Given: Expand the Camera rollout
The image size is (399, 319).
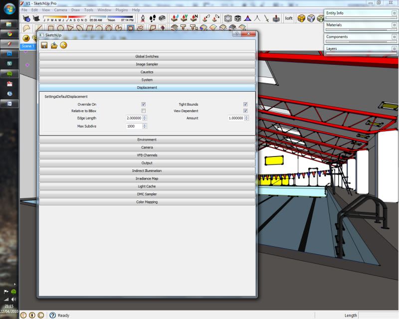Looking at the screenshot, I should 147,148.
